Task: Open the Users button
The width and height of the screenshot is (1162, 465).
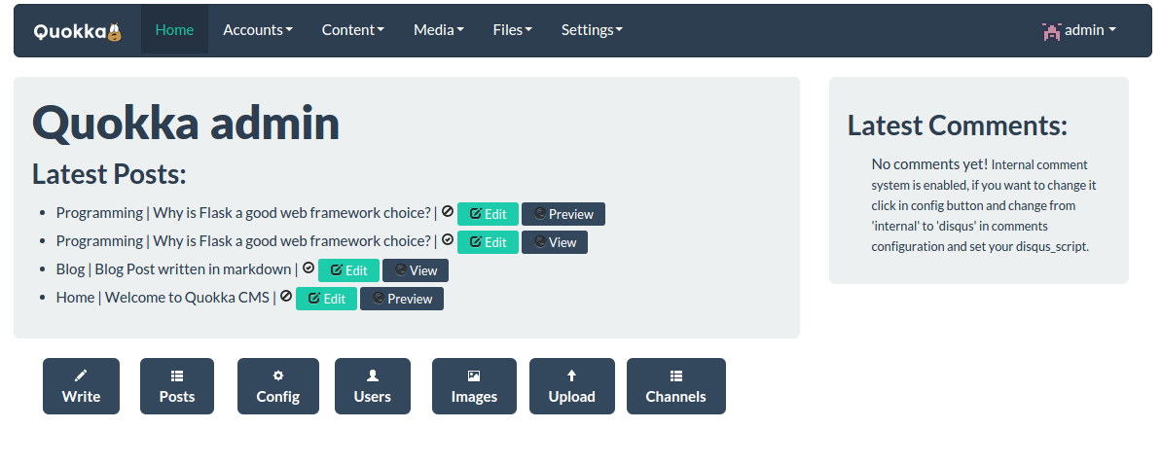Action: coord(373,386)
